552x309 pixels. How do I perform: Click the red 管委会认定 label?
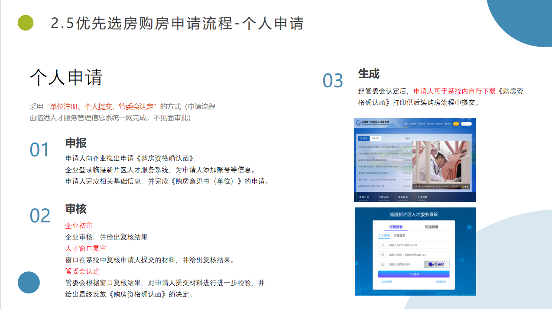point(82,271)
